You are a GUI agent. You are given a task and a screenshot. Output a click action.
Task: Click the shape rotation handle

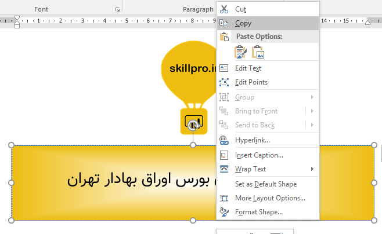[193, 125]
